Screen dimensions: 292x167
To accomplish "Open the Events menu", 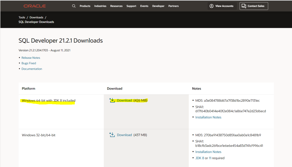I will point(144,6).
